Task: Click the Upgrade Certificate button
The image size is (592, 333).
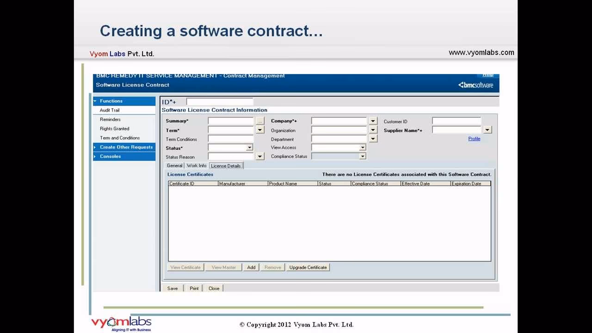Action: (x=308, y=267)
